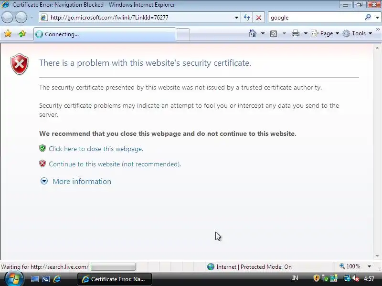Expand the Print dropdown arrow

306,33
